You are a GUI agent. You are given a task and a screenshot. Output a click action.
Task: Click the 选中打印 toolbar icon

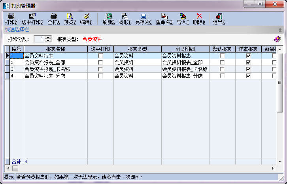[x=32, y=19]
